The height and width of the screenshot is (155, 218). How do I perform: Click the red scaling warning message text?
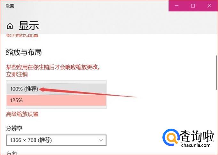pos(53,67)
